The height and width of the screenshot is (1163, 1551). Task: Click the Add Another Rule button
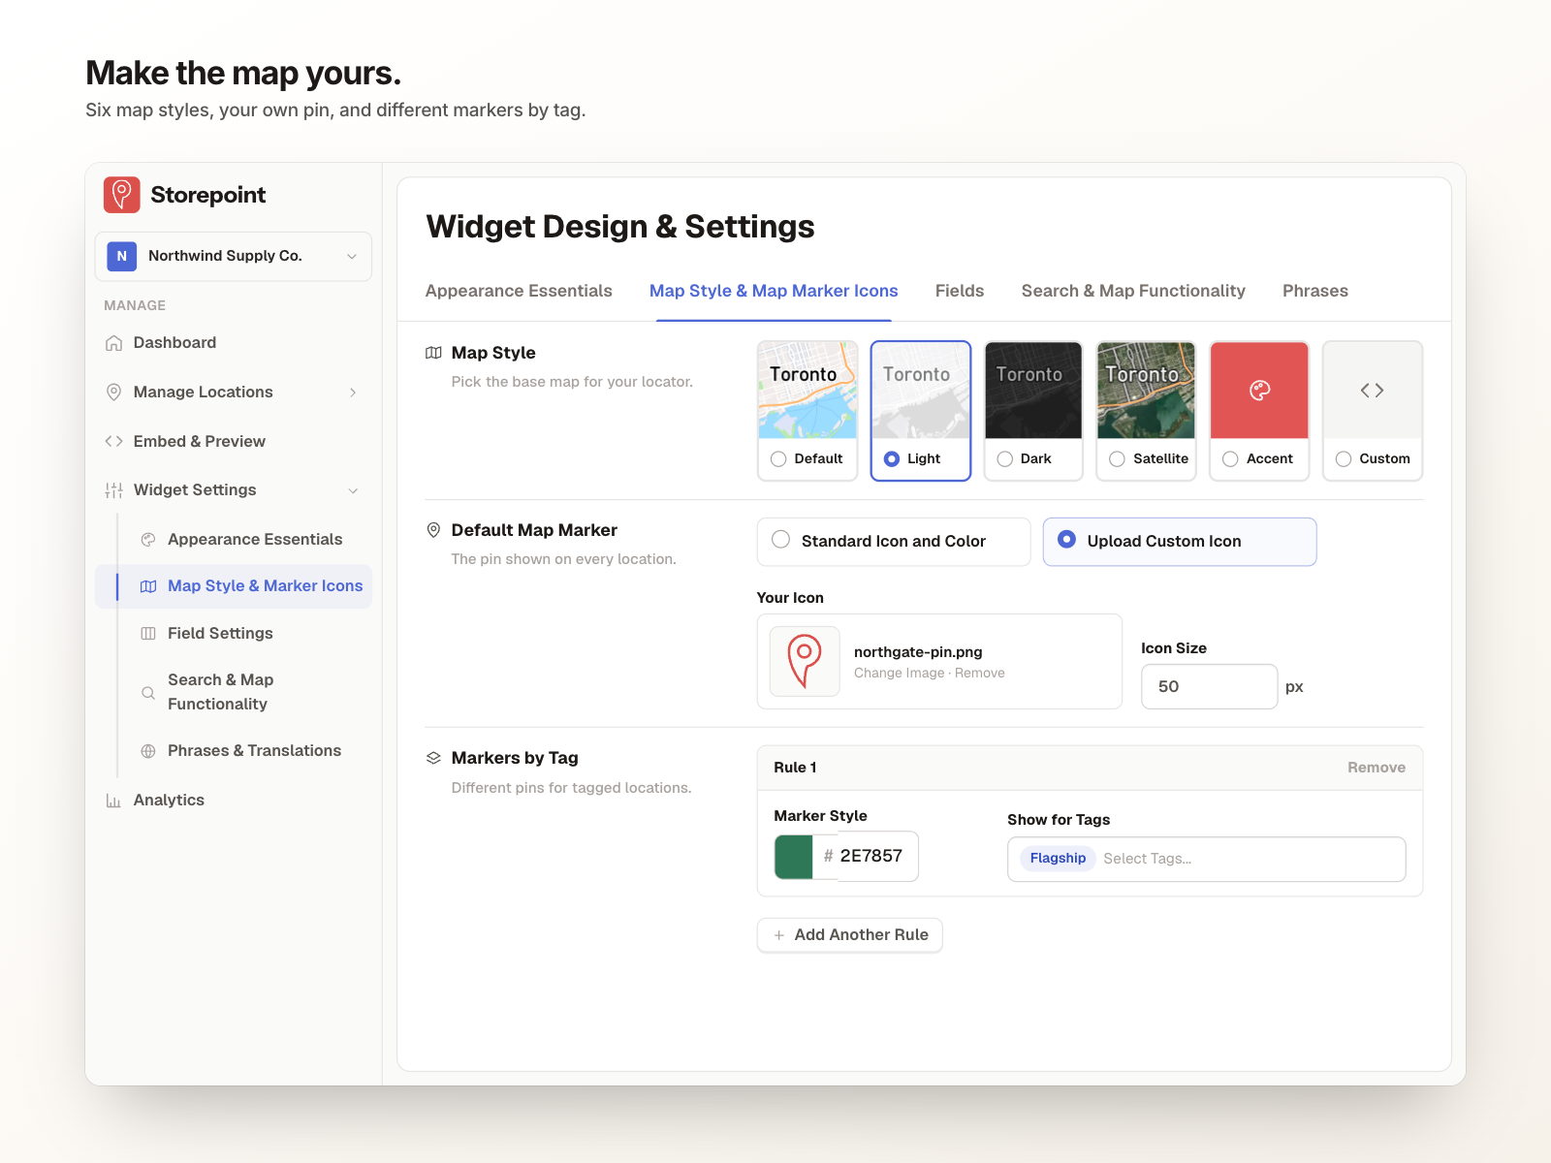pyautogui.click(x=850, y=935)
